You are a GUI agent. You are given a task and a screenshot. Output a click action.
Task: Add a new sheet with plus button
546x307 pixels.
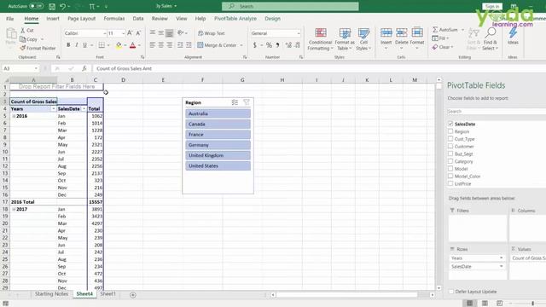[133, 295]
